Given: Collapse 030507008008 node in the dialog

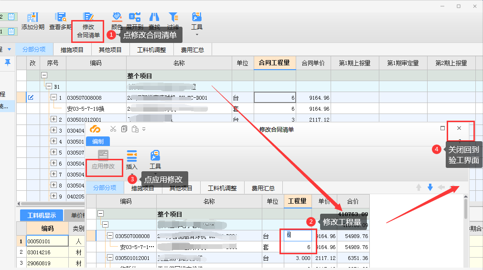Looking at the screenshot, I should coord(110,236).
